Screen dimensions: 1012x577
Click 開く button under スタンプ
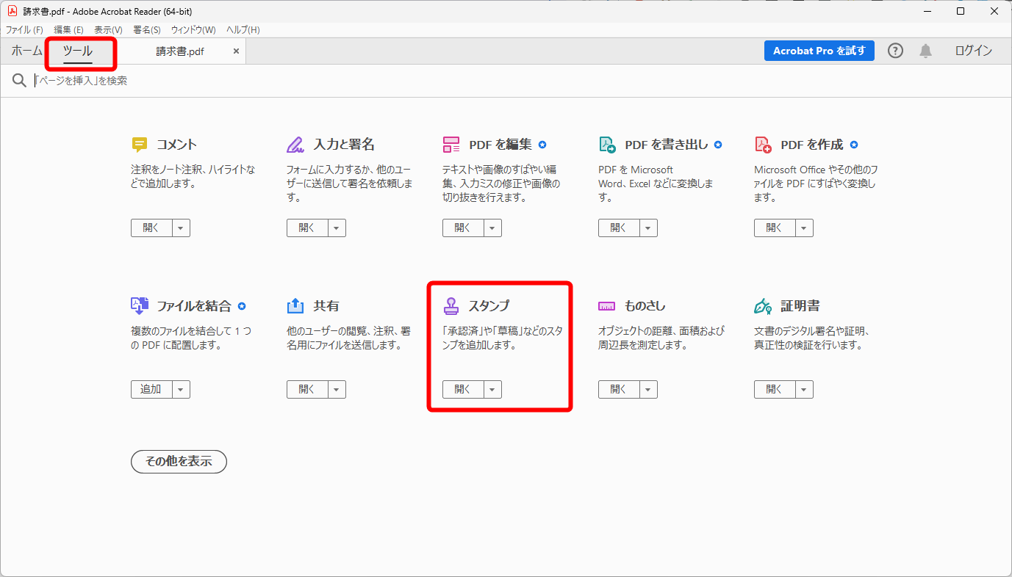click(x=463, y=390)
